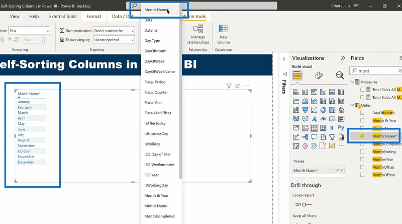Expand the Filters pane arrow
This screenshot has height=224, width=402.
pyautogui.click(x=284, y=59)
